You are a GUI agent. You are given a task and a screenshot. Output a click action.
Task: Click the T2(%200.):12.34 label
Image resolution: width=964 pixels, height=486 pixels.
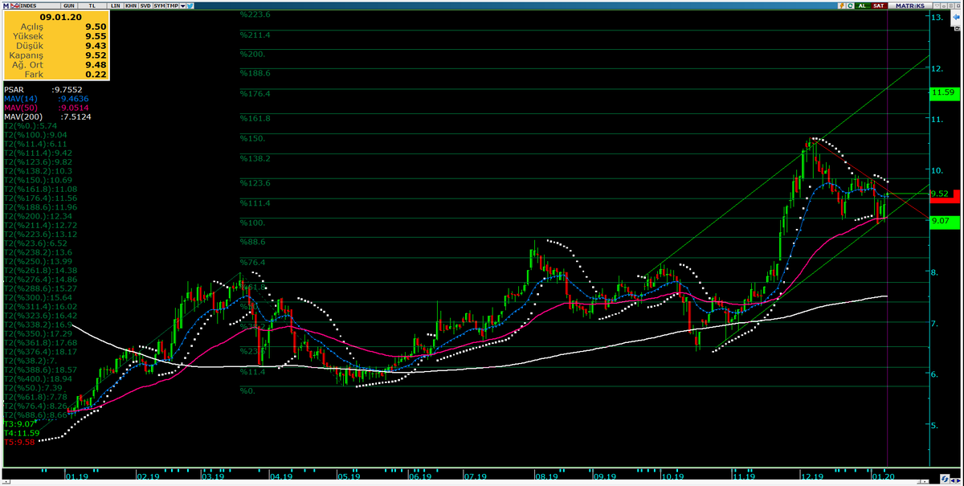(37, 217)
